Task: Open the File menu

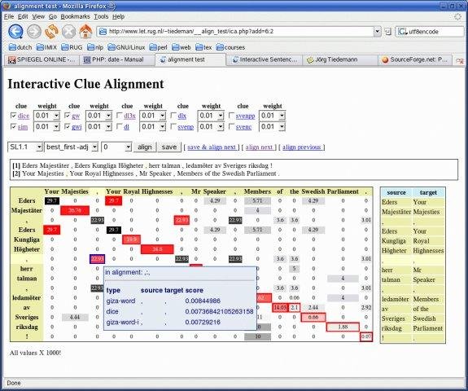Action: 9,16
